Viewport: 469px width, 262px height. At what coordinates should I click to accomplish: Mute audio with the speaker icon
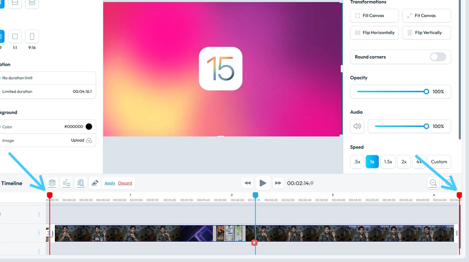tap(357, 126)
